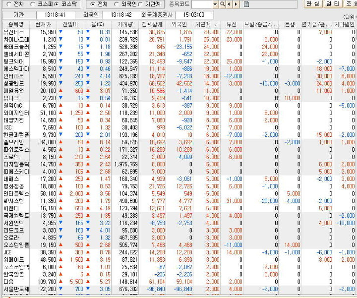Select stock row 국제엘렉트
Viewport: 357px width, 298px height.
pyautogui.click(x=178, y=216)
